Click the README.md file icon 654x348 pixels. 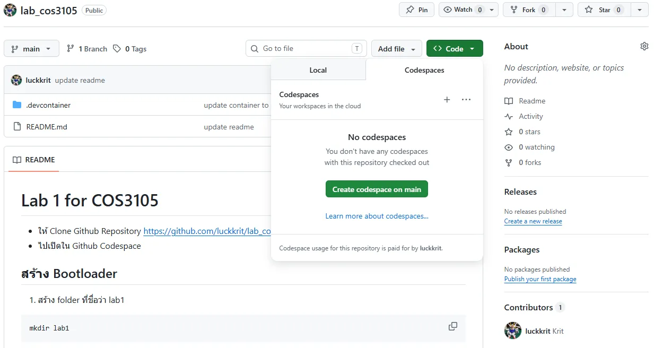point(16,127)
